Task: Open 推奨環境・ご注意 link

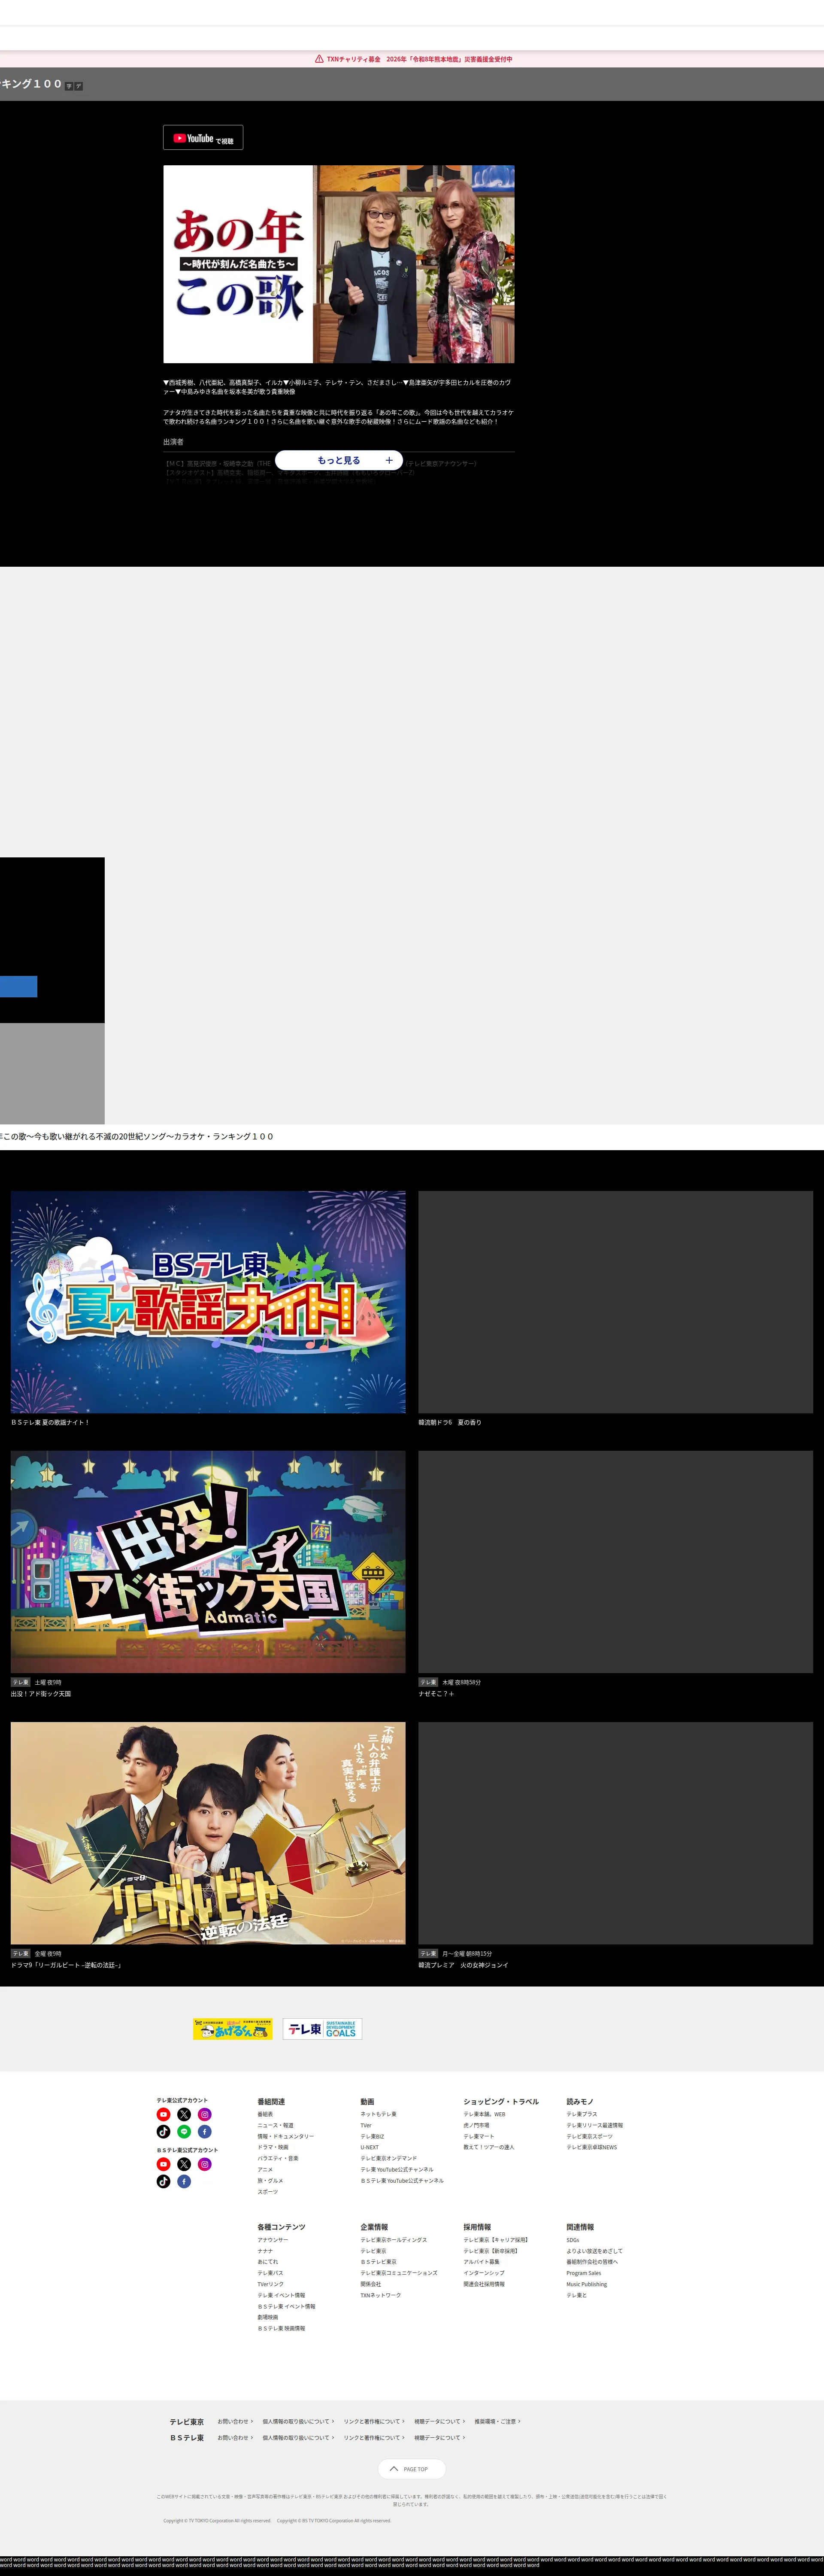Action: (497, 2421)
